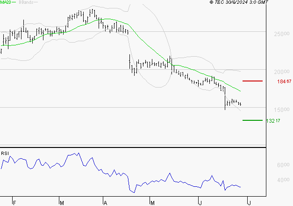Click the red resistance level line

click(252, 81)
